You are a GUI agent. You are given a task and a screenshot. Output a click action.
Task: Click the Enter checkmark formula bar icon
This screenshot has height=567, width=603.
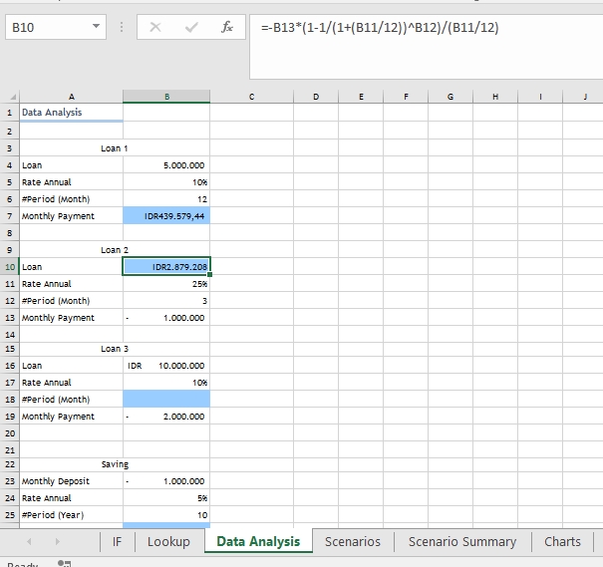pyautogui.click(x=191, y=27)
